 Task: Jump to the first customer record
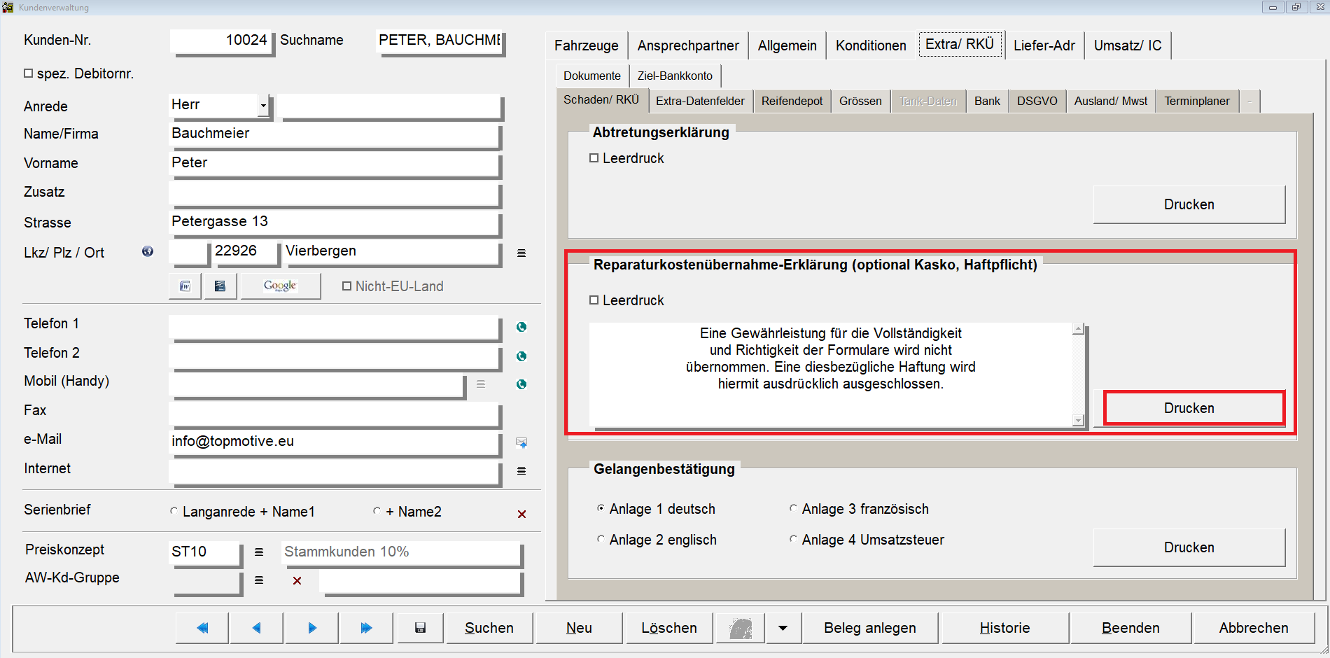pyautogui.click(x=202, y=628)
